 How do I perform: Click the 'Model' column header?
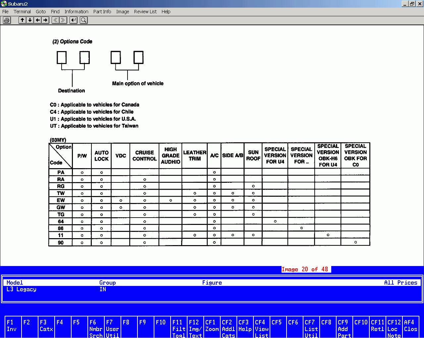click(x=15, y=283)
